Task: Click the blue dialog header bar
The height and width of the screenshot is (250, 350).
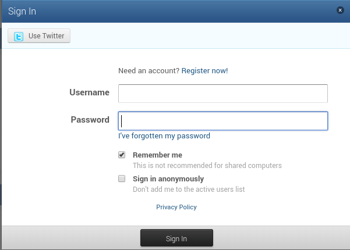Action: click(x=176, y=12)
